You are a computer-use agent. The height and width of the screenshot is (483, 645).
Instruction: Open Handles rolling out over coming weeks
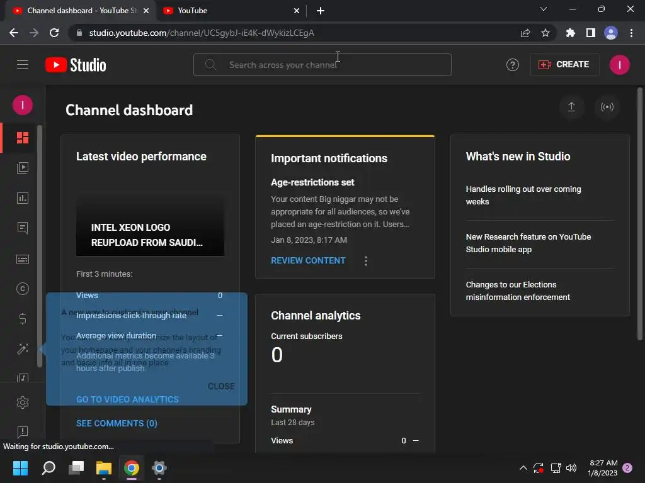coord(523,195)
